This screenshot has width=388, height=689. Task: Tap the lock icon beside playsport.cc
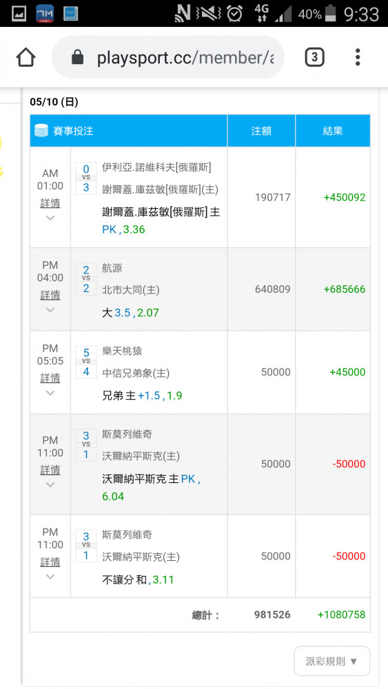(x=77, y=57)
